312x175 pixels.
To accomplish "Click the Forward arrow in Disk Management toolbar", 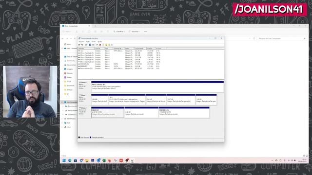I will [x=82, y=45].
